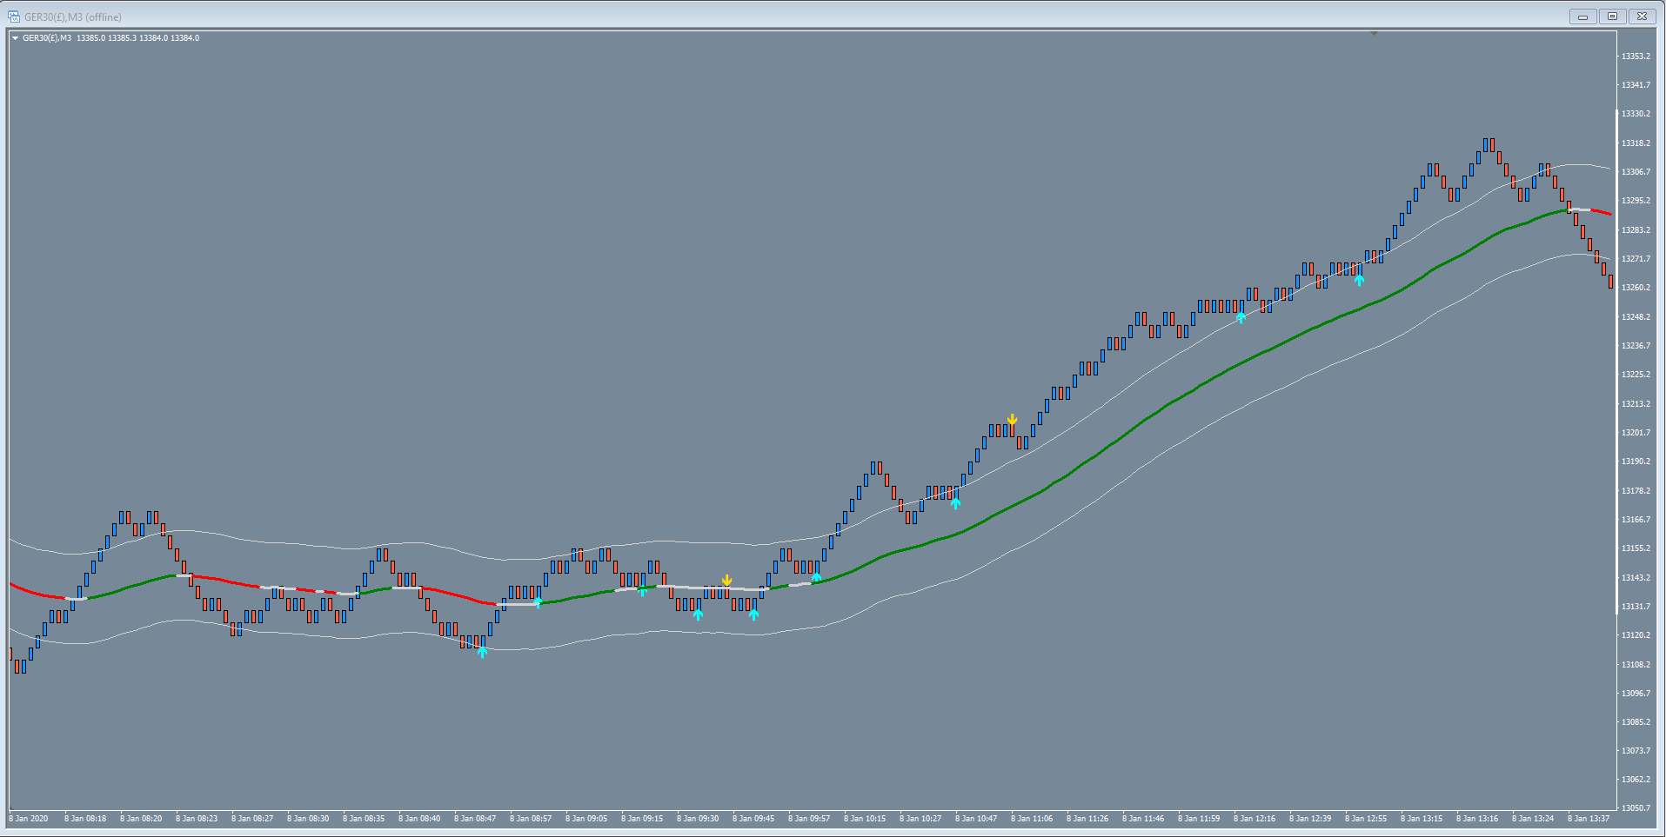Click the grey chart shift triangle marker
The image size is (1666, 837).
click(x=1374, y=33)
